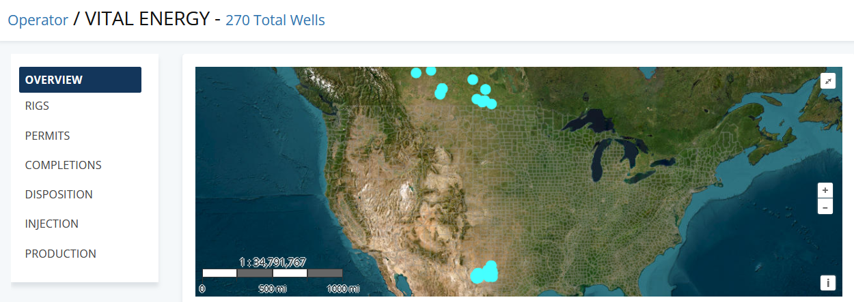
Task: Click the rightmost northern cyan well marker
Action: (x=491, y=104)
